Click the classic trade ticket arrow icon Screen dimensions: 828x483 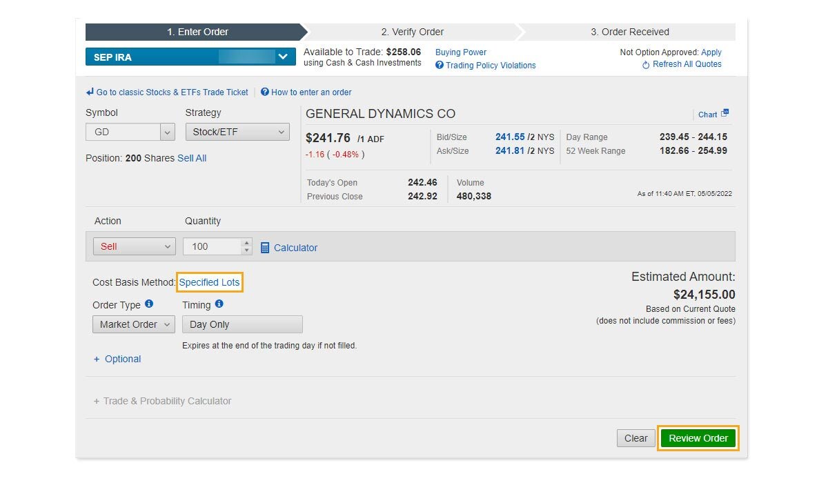90,92
